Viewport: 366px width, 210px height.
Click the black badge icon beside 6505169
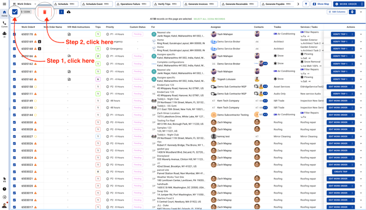click(x=39, y=41)
